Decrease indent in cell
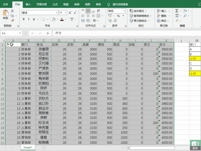The height and width of the screenshot is (151, 201). point(83,20)
